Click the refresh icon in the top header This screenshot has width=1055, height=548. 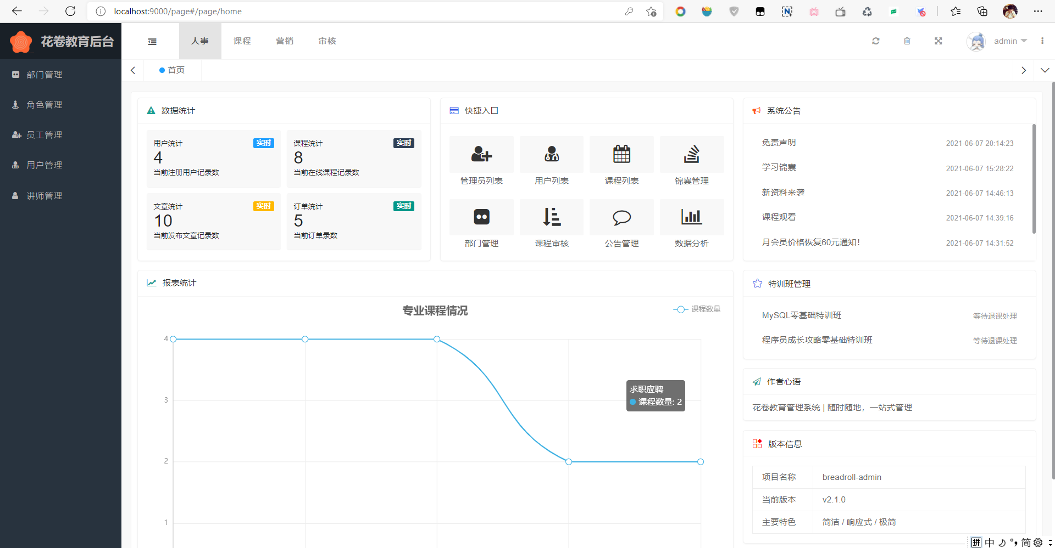click(x=876, y=41)
